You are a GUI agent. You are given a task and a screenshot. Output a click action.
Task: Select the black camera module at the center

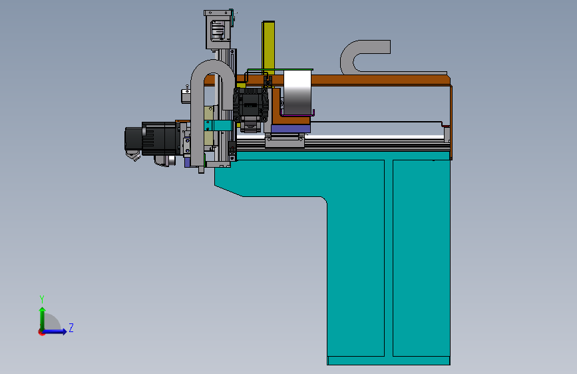point(251,106)
